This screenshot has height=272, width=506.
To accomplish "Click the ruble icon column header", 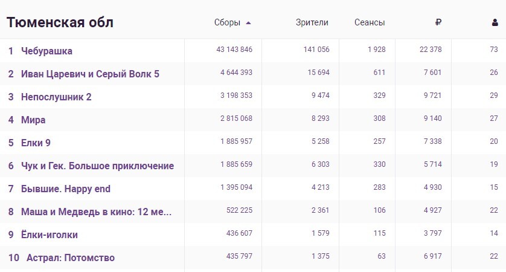I will click(438, 23).
